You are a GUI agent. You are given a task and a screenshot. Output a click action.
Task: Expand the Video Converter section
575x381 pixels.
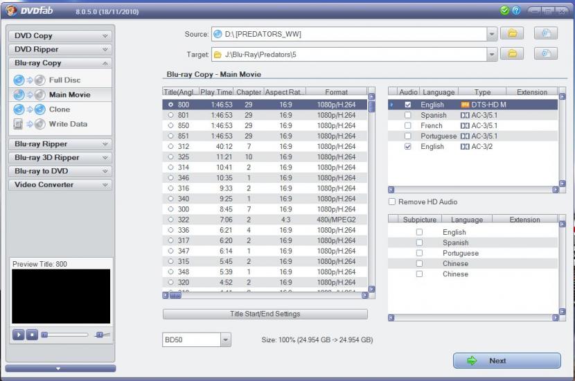point(60,185)
